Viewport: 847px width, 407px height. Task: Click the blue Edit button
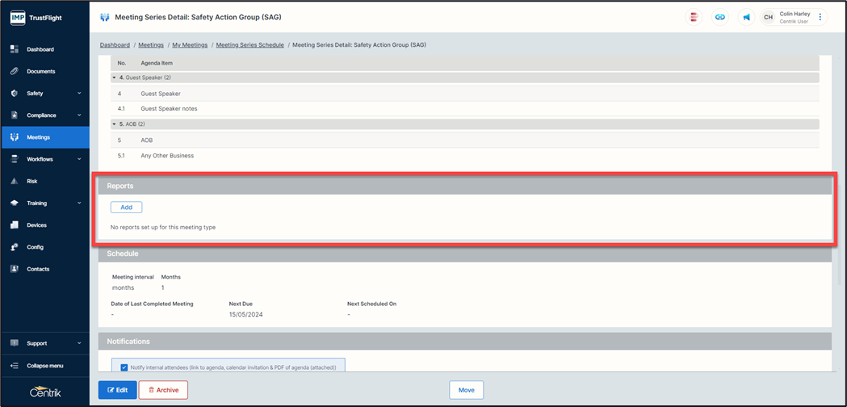click(x=117, y=390)
